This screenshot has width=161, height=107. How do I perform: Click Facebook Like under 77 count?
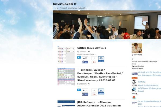pos(85,62)
